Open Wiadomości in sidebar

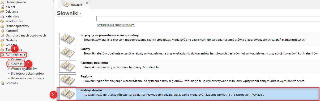point(14,21)
